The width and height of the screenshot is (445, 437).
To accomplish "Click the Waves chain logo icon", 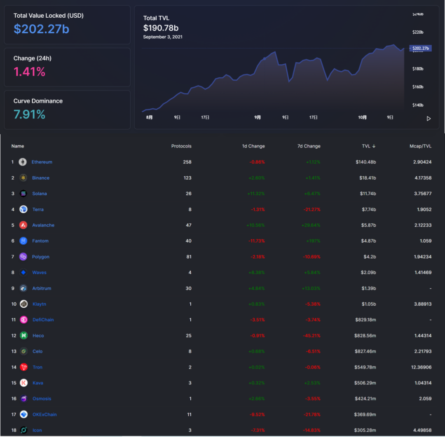I will (23, 272).
